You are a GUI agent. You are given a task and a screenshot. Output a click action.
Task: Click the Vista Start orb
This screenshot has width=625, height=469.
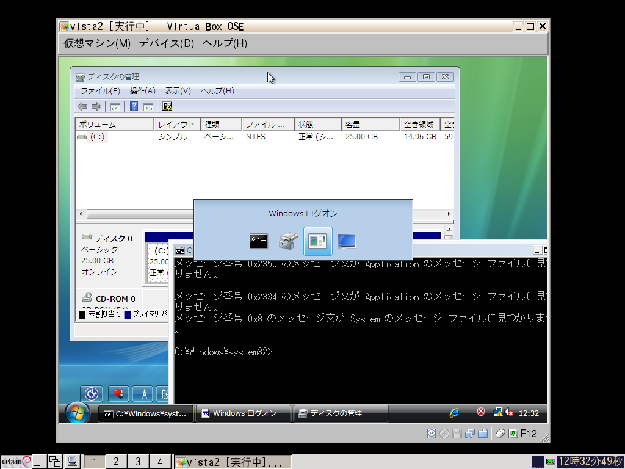(77, 413)
